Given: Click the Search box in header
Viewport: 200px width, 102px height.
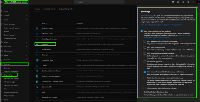Looking at the screenshot, I should pos(99,2).
